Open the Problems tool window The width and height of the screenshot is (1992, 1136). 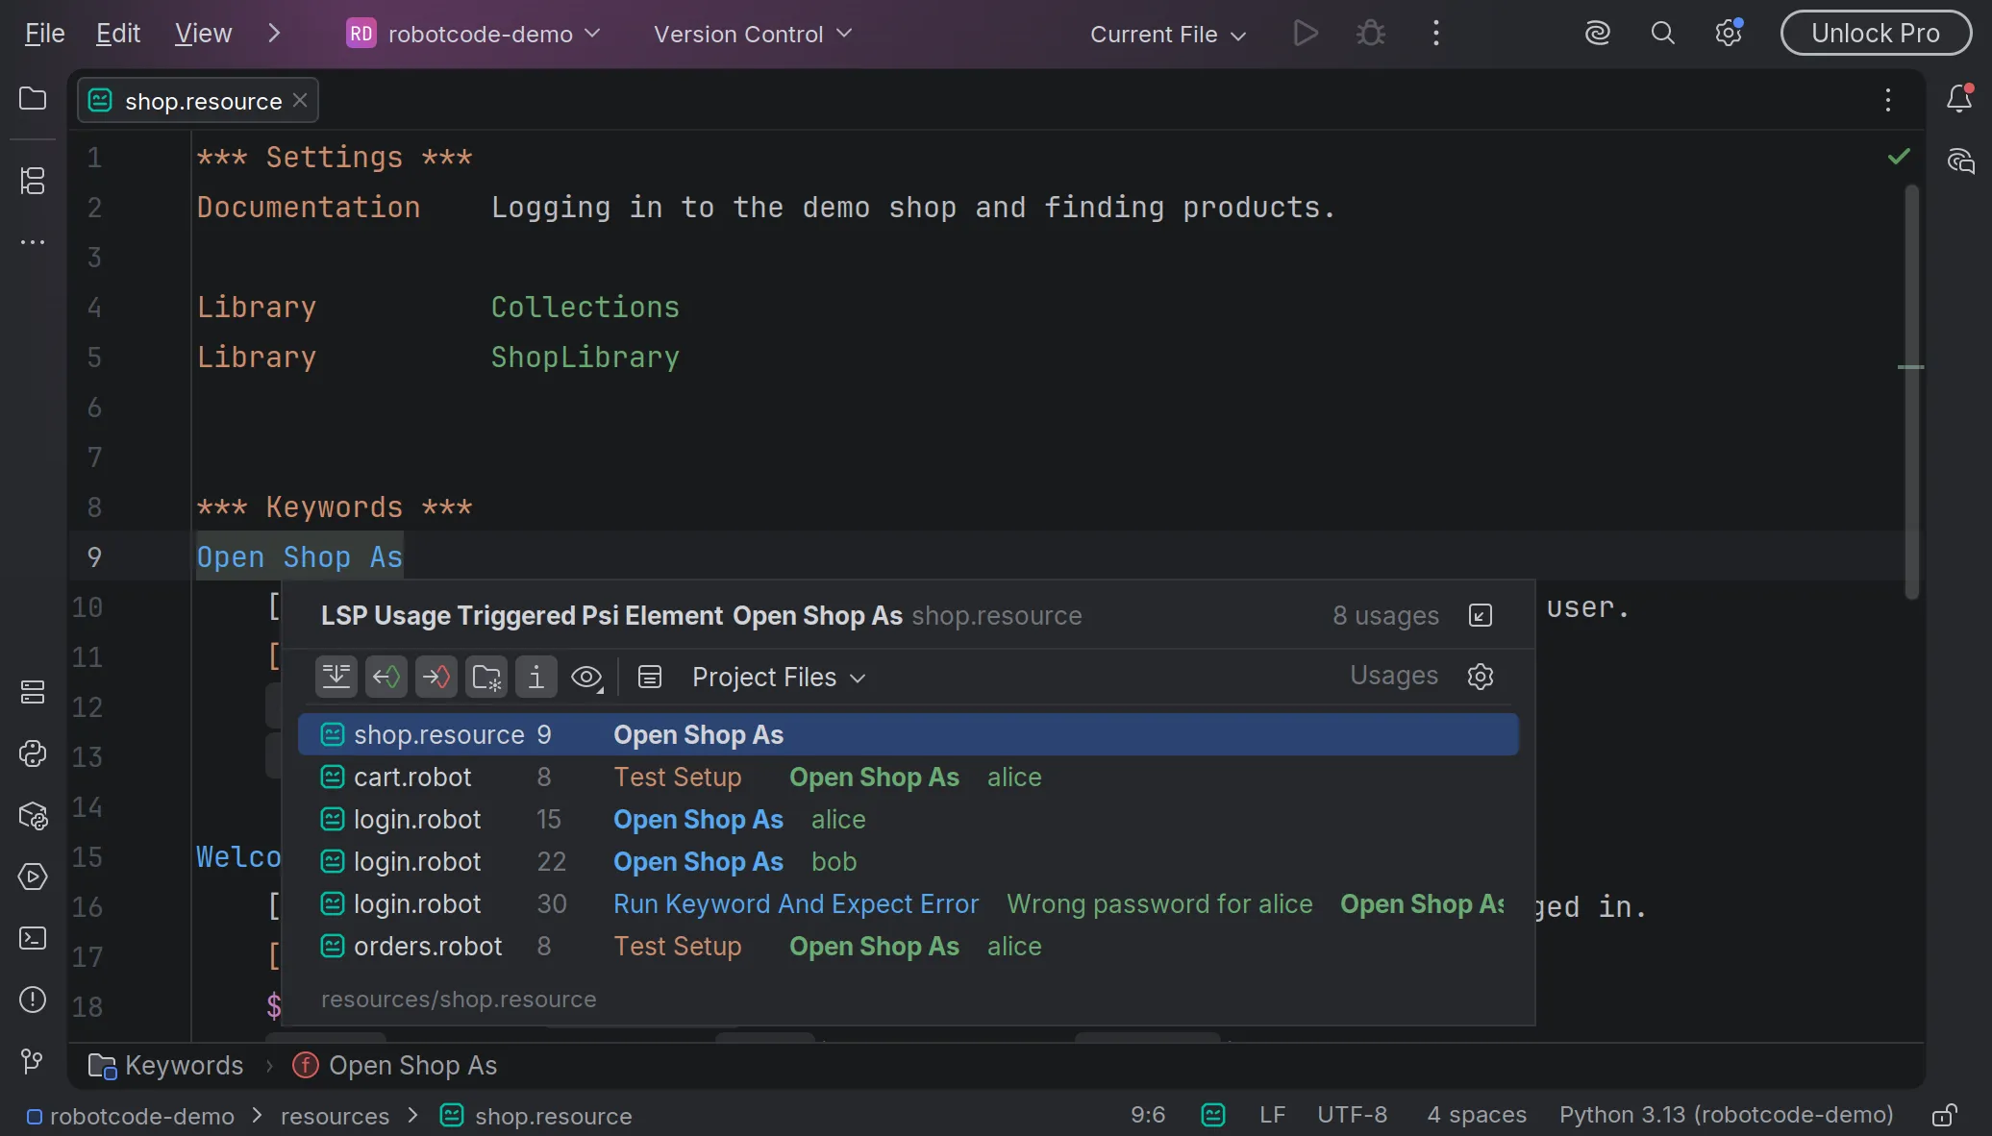[x=33, y=1000]
